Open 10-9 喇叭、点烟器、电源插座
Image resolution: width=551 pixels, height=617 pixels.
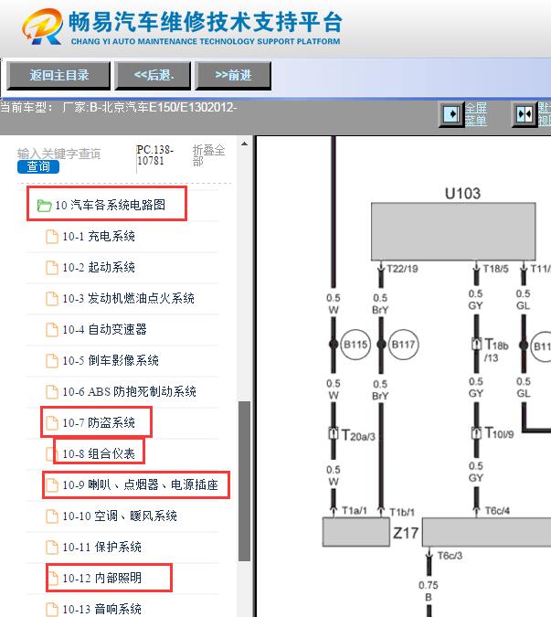[140, 484]
